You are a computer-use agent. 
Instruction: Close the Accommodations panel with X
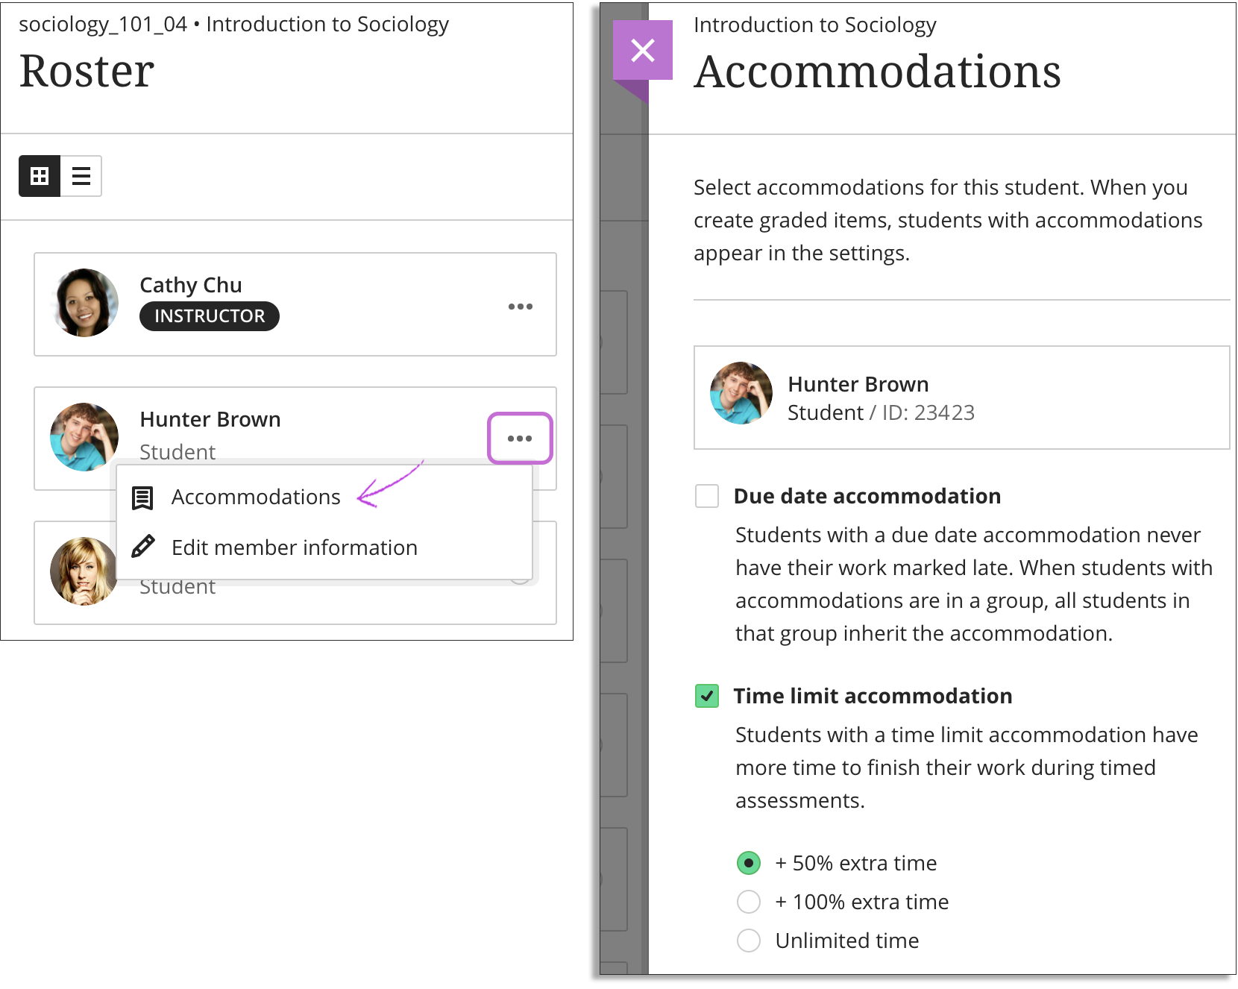point(642,51)
